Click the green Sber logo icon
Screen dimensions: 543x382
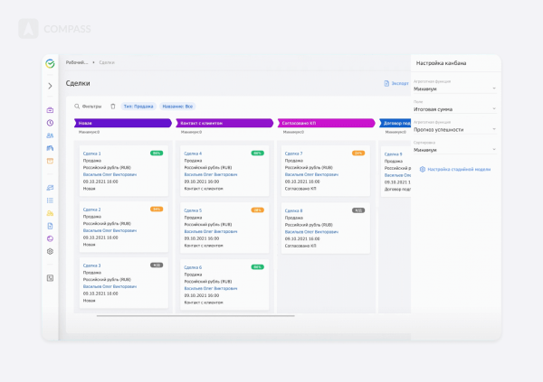(50, 63)
